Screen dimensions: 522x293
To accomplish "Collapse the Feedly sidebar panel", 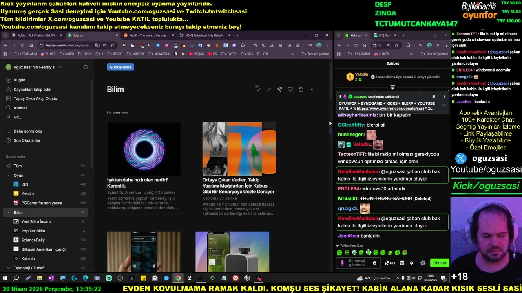I will (85, 67).
